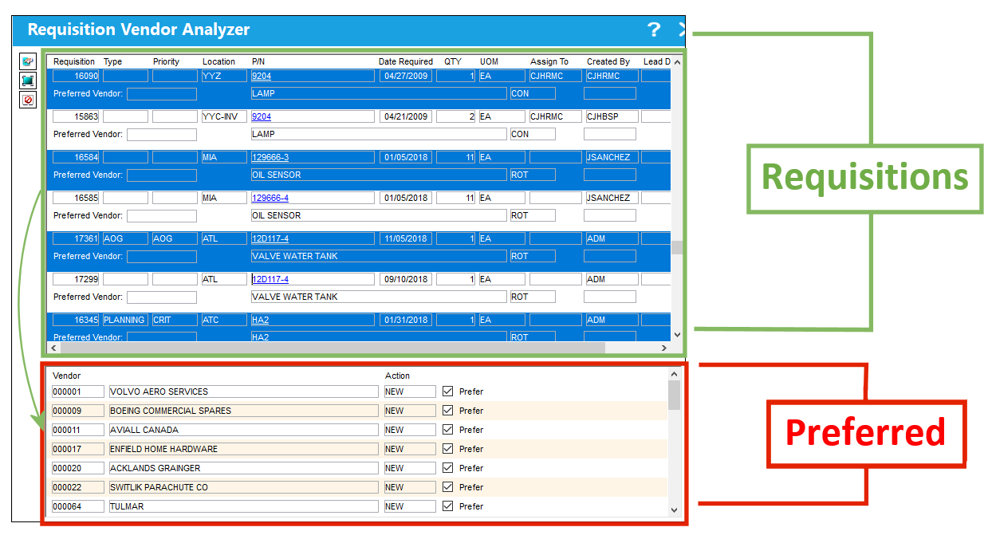Click Preferred Vendor field for requisition 16584
The height and width of the screenshot is (543, 984).
(162, 175)
